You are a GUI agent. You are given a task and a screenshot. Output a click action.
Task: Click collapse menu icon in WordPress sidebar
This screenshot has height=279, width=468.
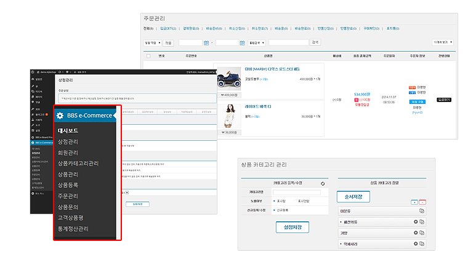(33, 194)
